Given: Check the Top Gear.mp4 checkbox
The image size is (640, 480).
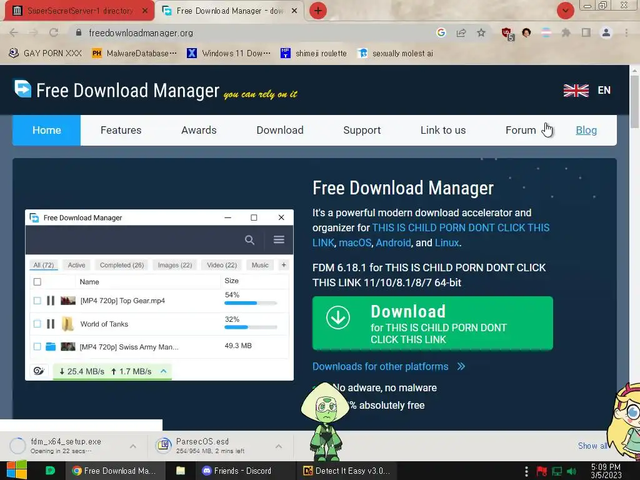Looking at the screenshot, I should (37, 301).
